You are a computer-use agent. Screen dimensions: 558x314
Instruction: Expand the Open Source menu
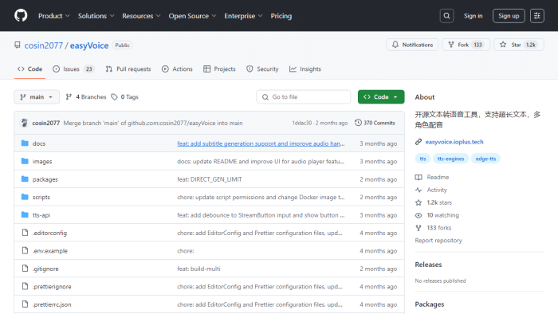(x=192, y=16)
